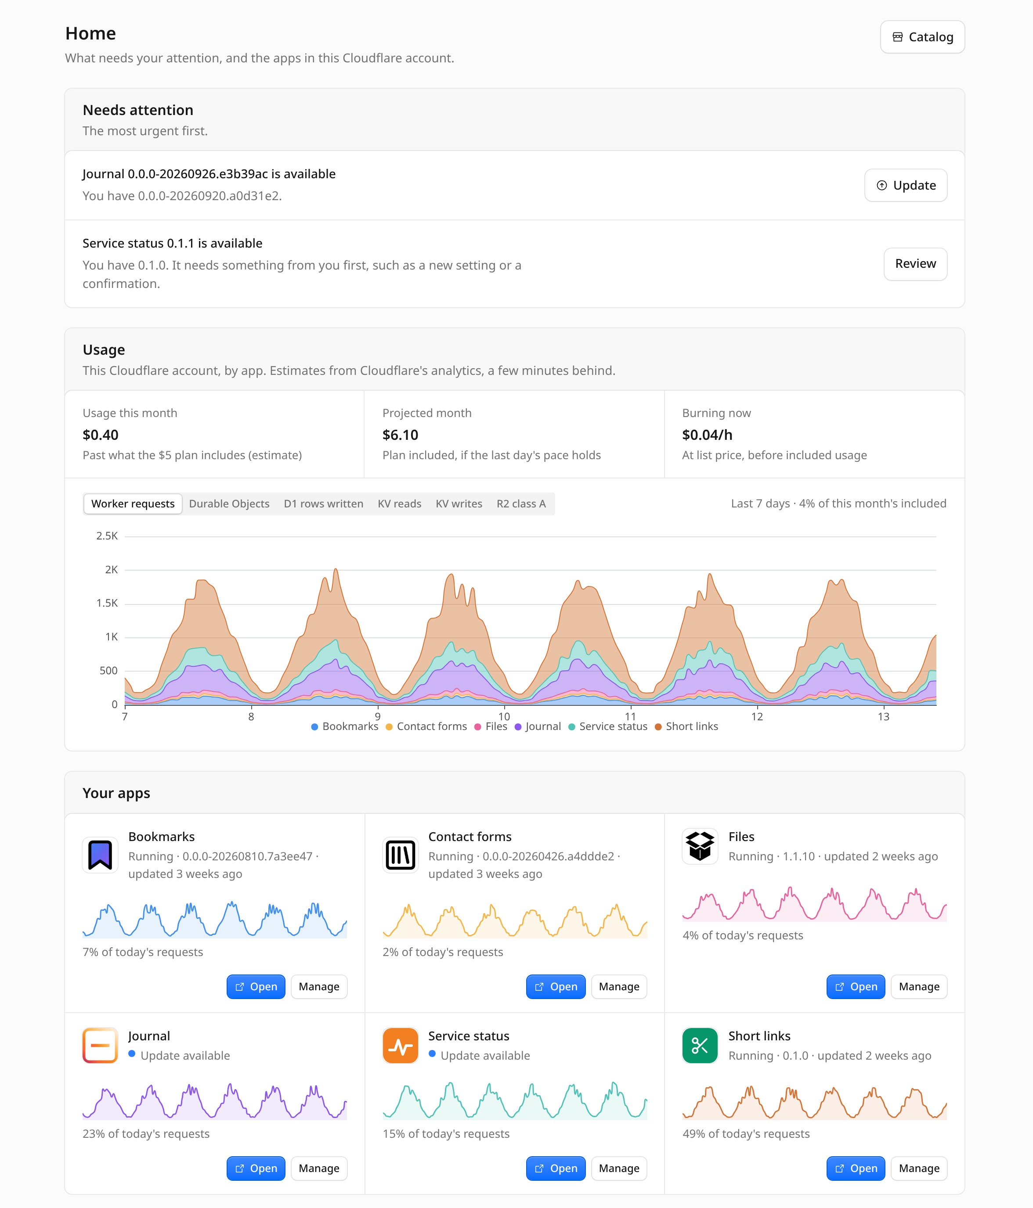Switch to the Durable Objects tab

(229, 504)
